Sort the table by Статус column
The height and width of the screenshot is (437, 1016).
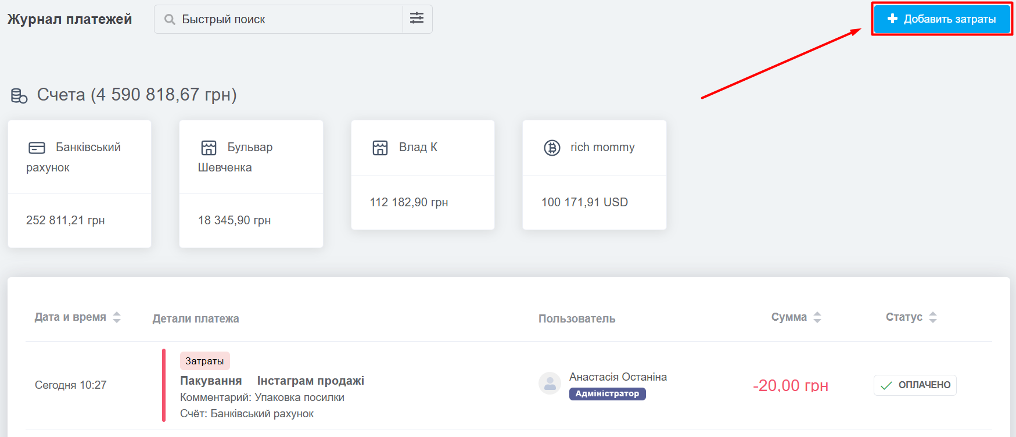coord(911,317)
